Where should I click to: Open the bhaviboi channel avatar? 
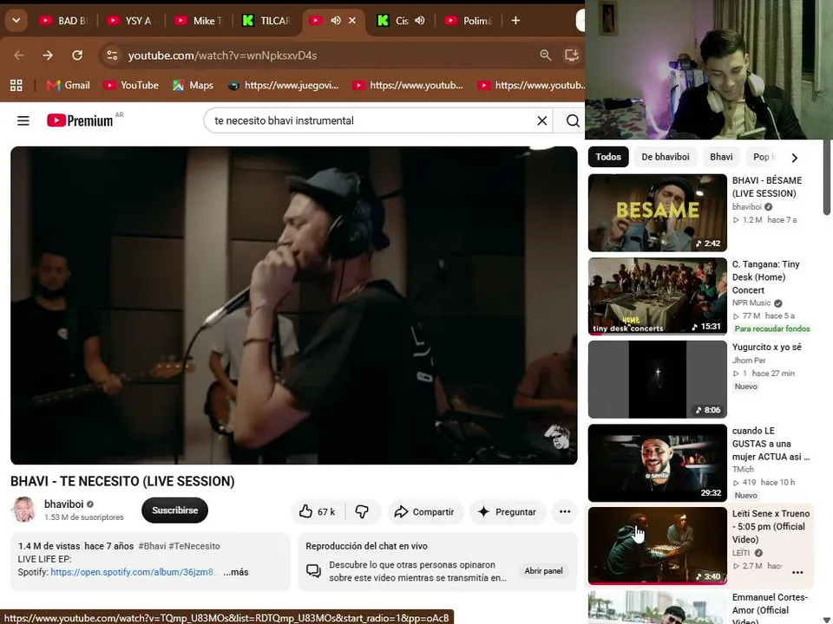click(x=24, y=510)
